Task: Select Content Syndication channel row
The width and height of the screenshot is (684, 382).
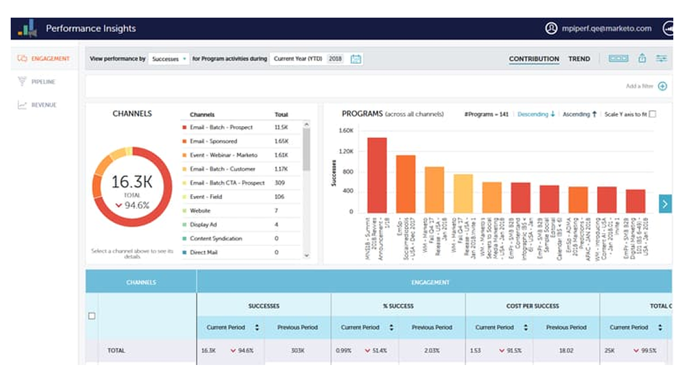Action: click(x=241, y=238)
